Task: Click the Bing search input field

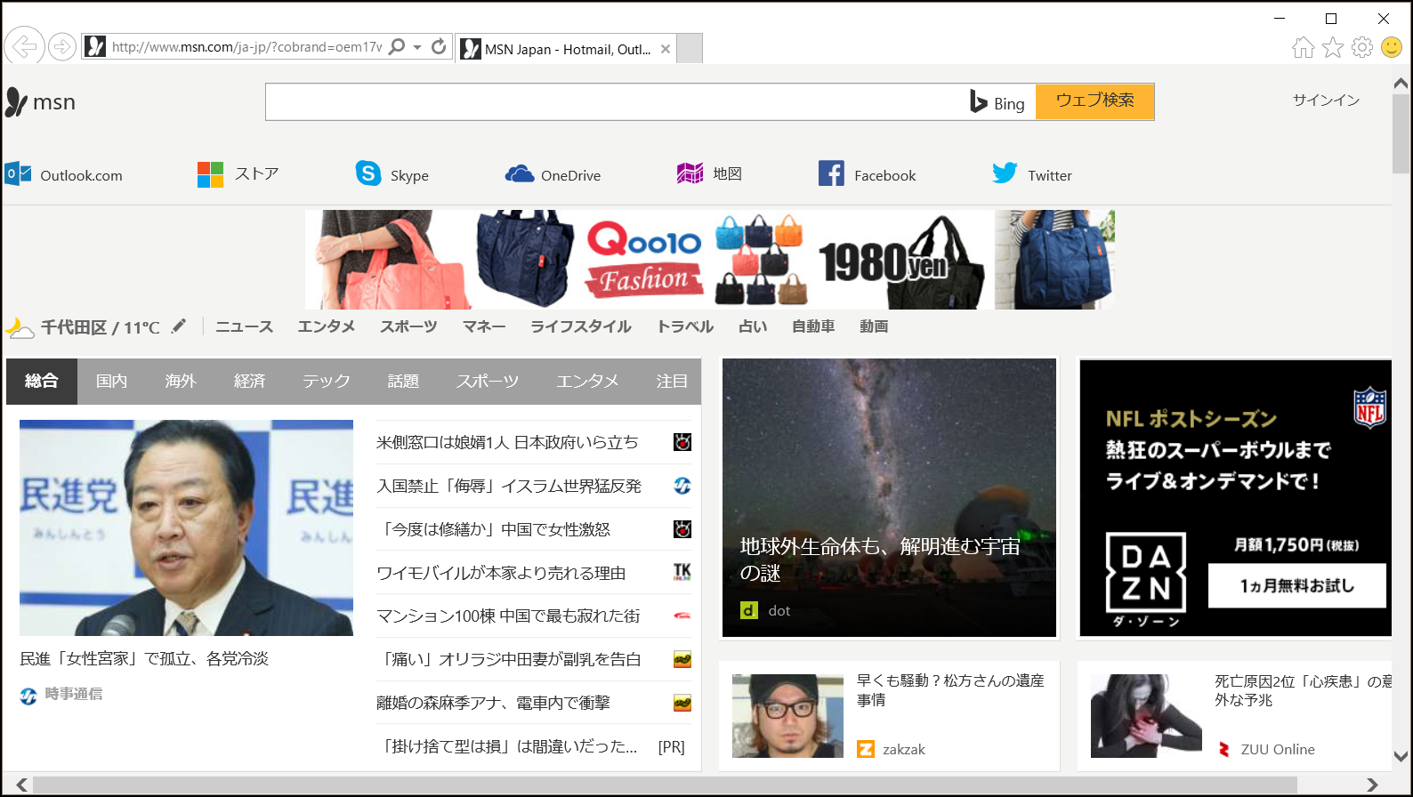Action: (614, 102)
